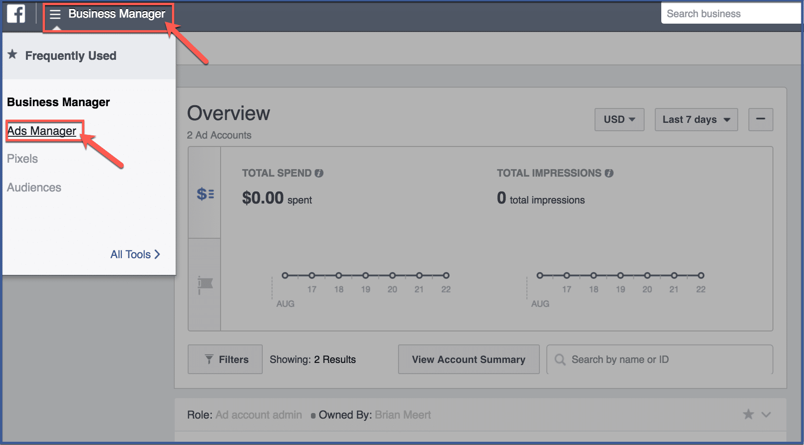
Task: Click the Overview heading
Action: [x=228, y=113]
